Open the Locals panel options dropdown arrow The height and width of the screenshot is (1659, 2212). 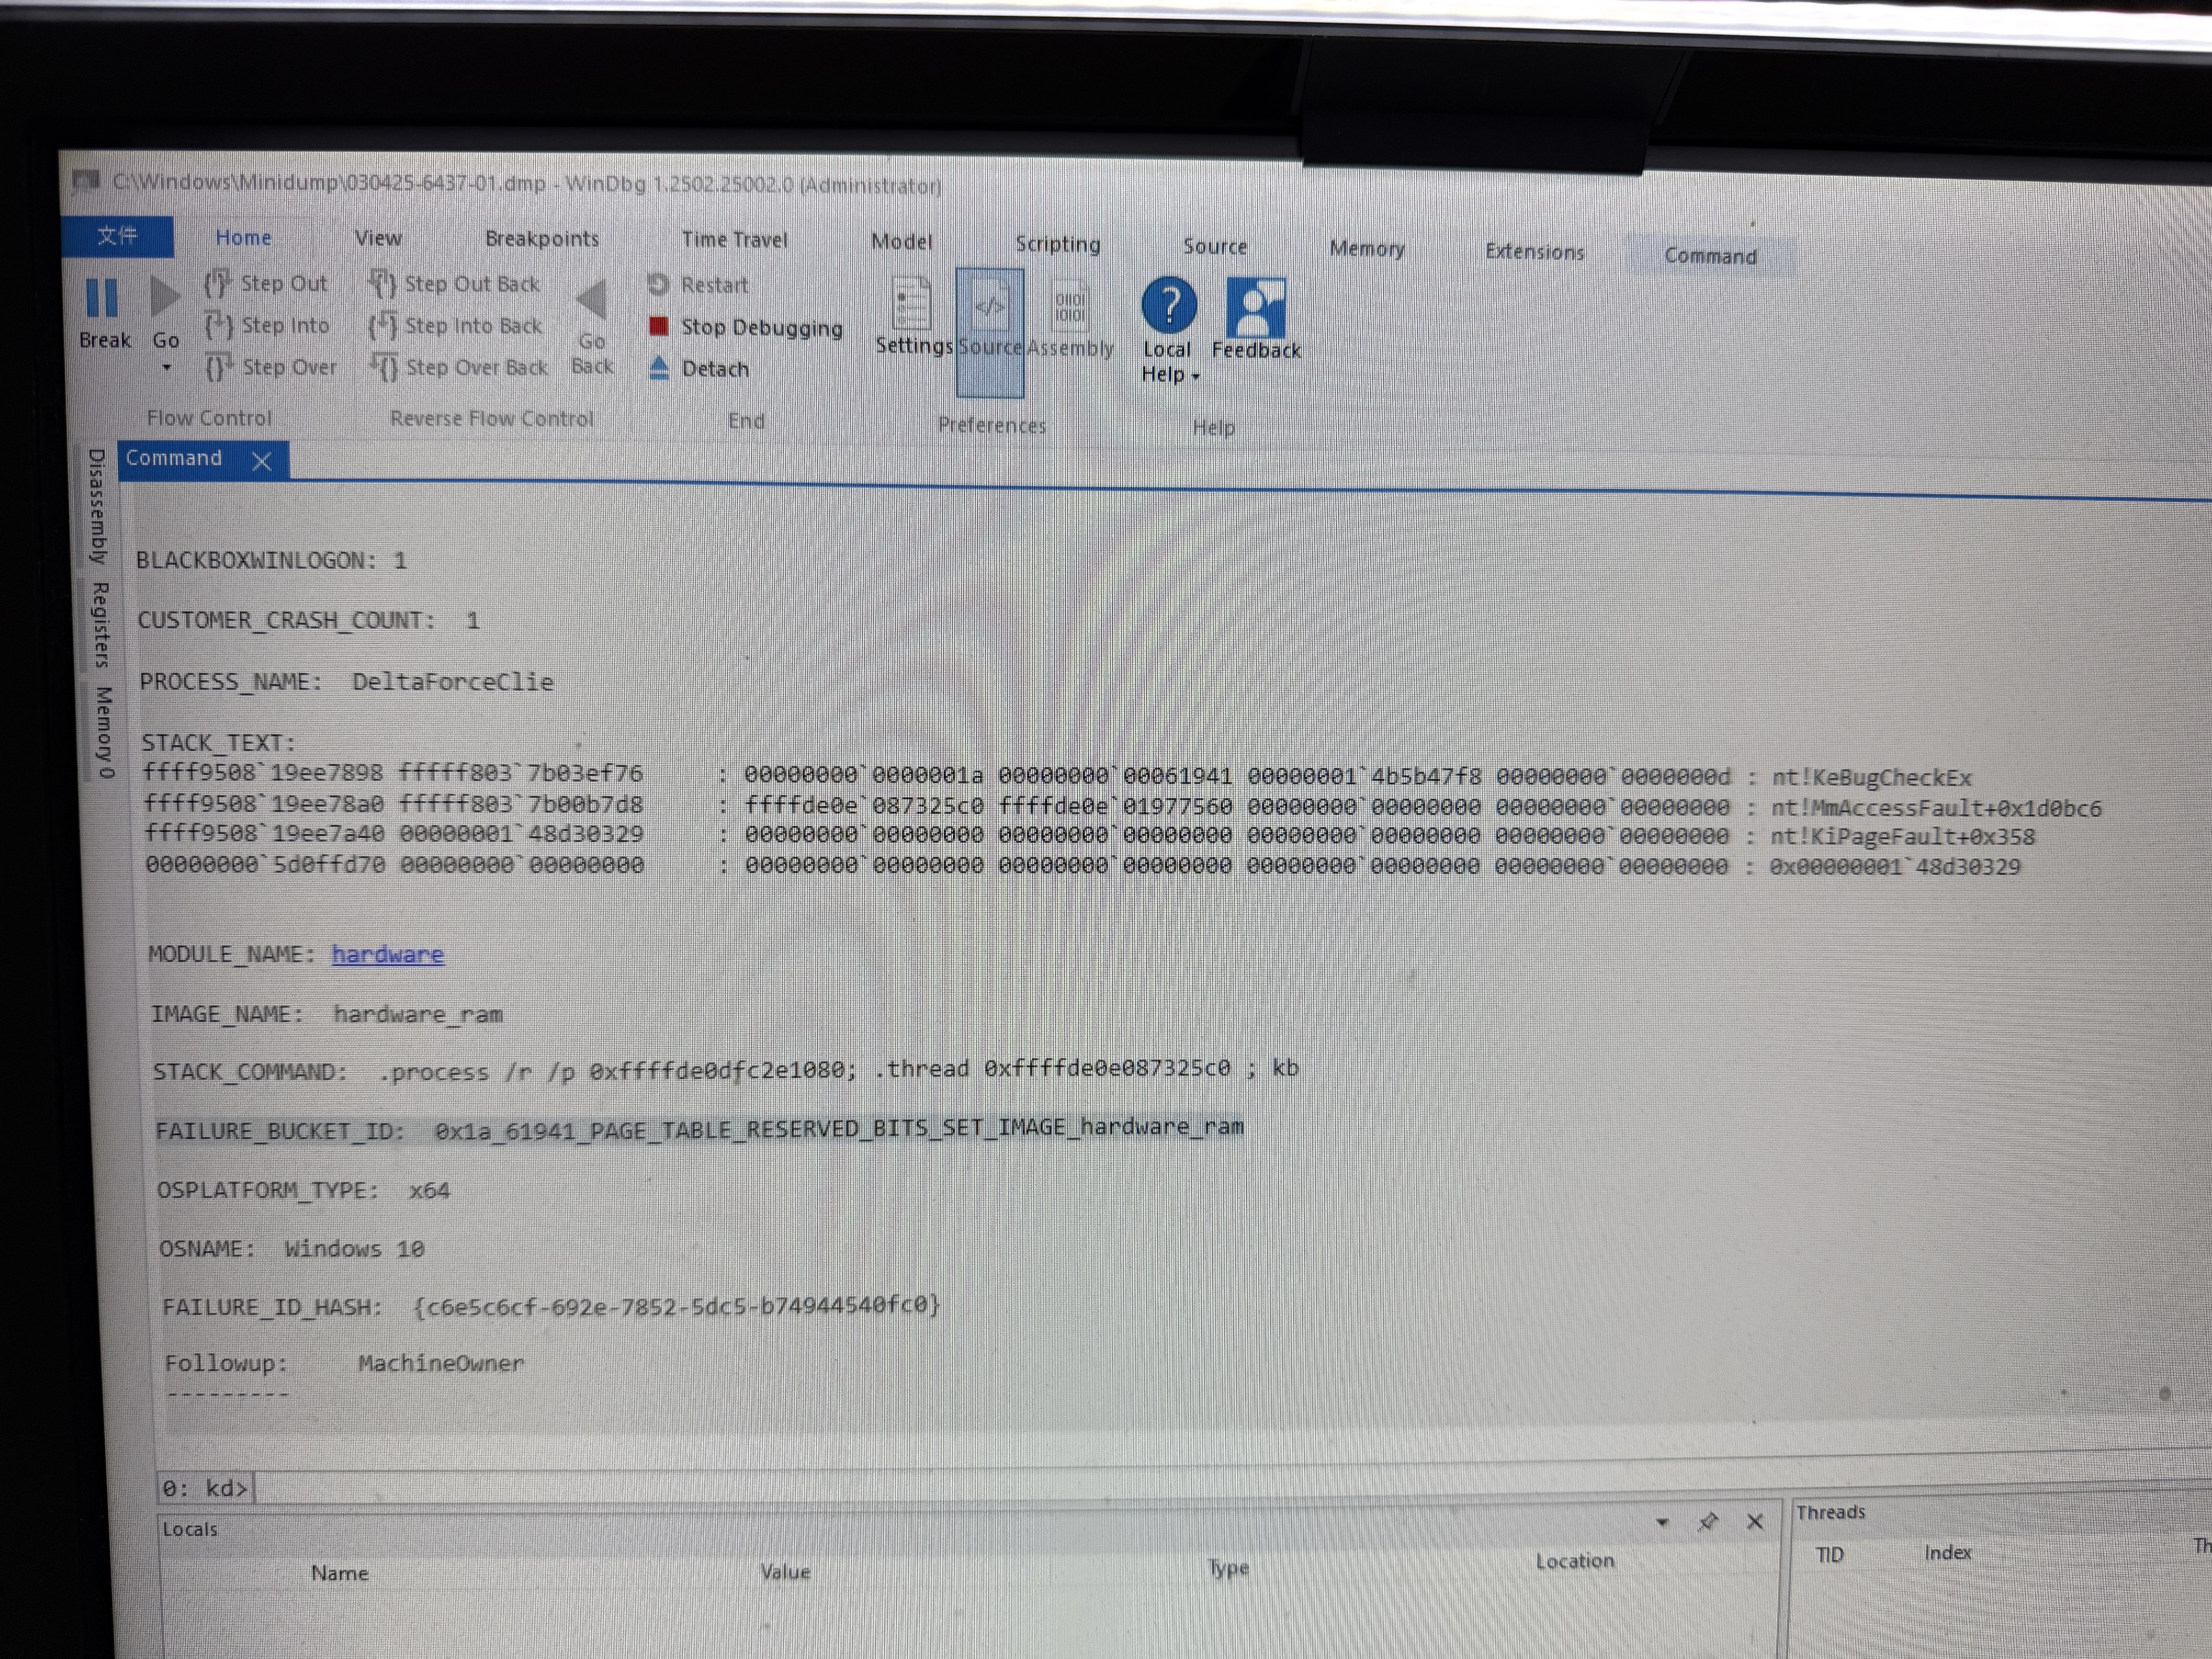[x=1662, y=1522]
